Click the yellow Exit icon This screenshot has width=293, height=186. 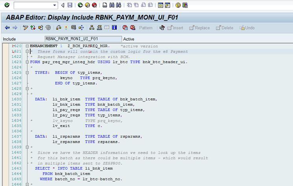[87, 5]
